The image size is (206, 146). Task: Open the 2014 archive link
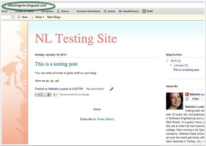173,61
